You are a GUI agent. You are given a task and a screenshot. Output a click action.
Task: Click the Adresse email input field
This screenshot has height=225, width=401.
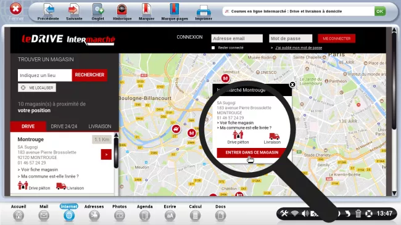(x=237, y=38)
